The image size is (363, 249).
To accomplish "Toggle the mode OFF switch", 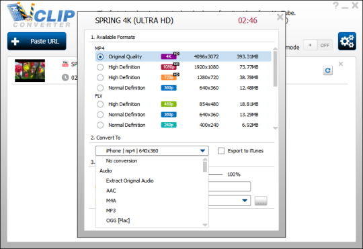I will 318,45.
